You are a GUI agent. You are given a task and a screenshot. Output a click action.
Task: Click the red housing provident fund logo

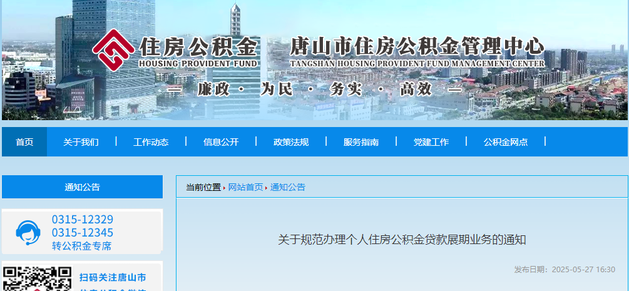[x=115, y=49]
